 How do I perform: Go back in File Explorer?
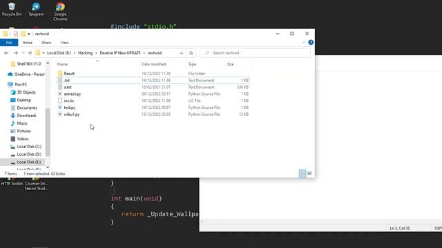click(x=6, y=53)
